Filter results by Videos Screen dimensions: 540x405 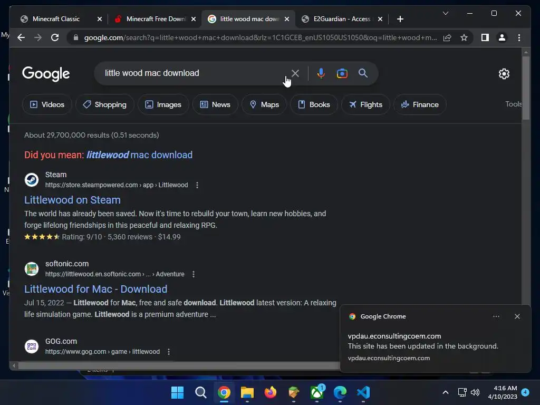pos(47,104)
